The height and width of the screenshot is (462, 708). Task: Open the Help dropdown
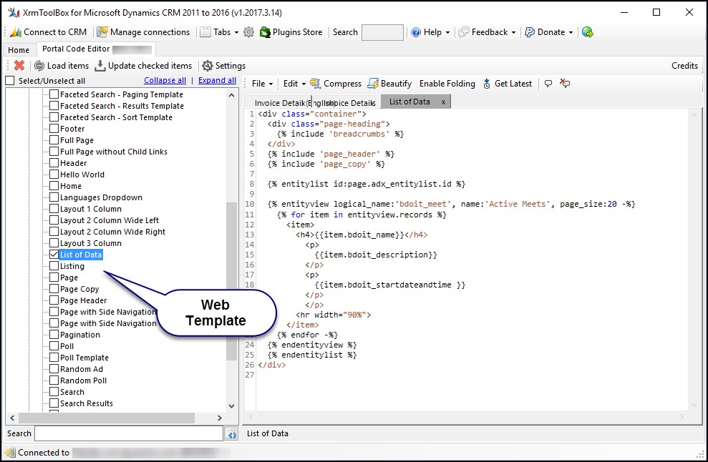point(429,31)
